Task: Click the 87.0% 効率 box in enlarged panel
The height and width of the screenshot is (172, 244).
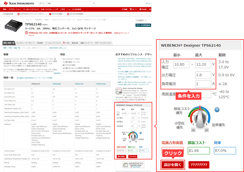Action: [225, 151]
